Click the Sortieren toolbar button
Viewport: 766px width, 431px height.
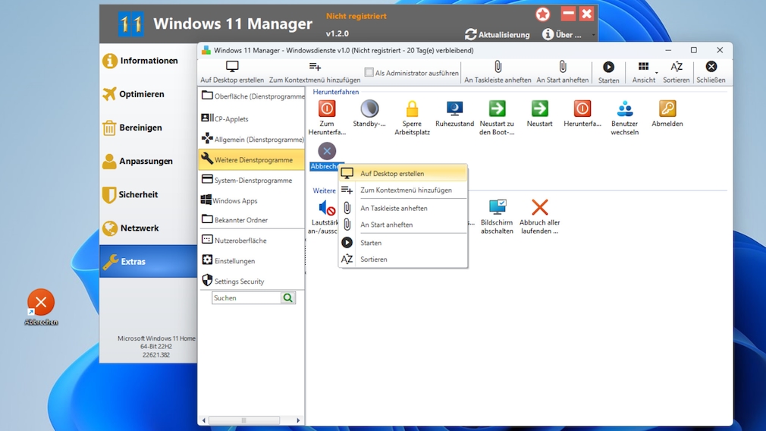point(677,71)
